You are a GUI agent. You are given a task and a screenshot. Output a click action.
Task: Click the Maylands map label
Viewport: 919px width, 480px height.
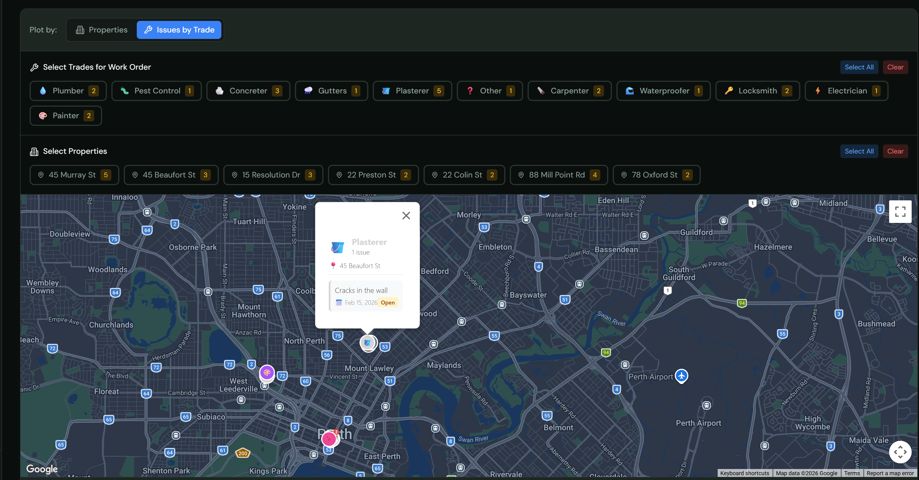tap(444, 365)
